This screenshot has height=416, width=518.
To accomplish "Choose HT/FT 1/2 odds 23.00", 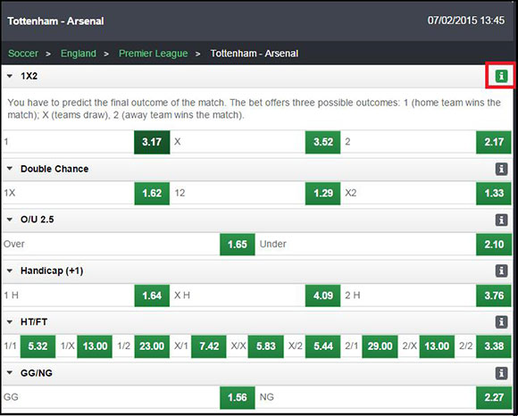I will (152, 346).
